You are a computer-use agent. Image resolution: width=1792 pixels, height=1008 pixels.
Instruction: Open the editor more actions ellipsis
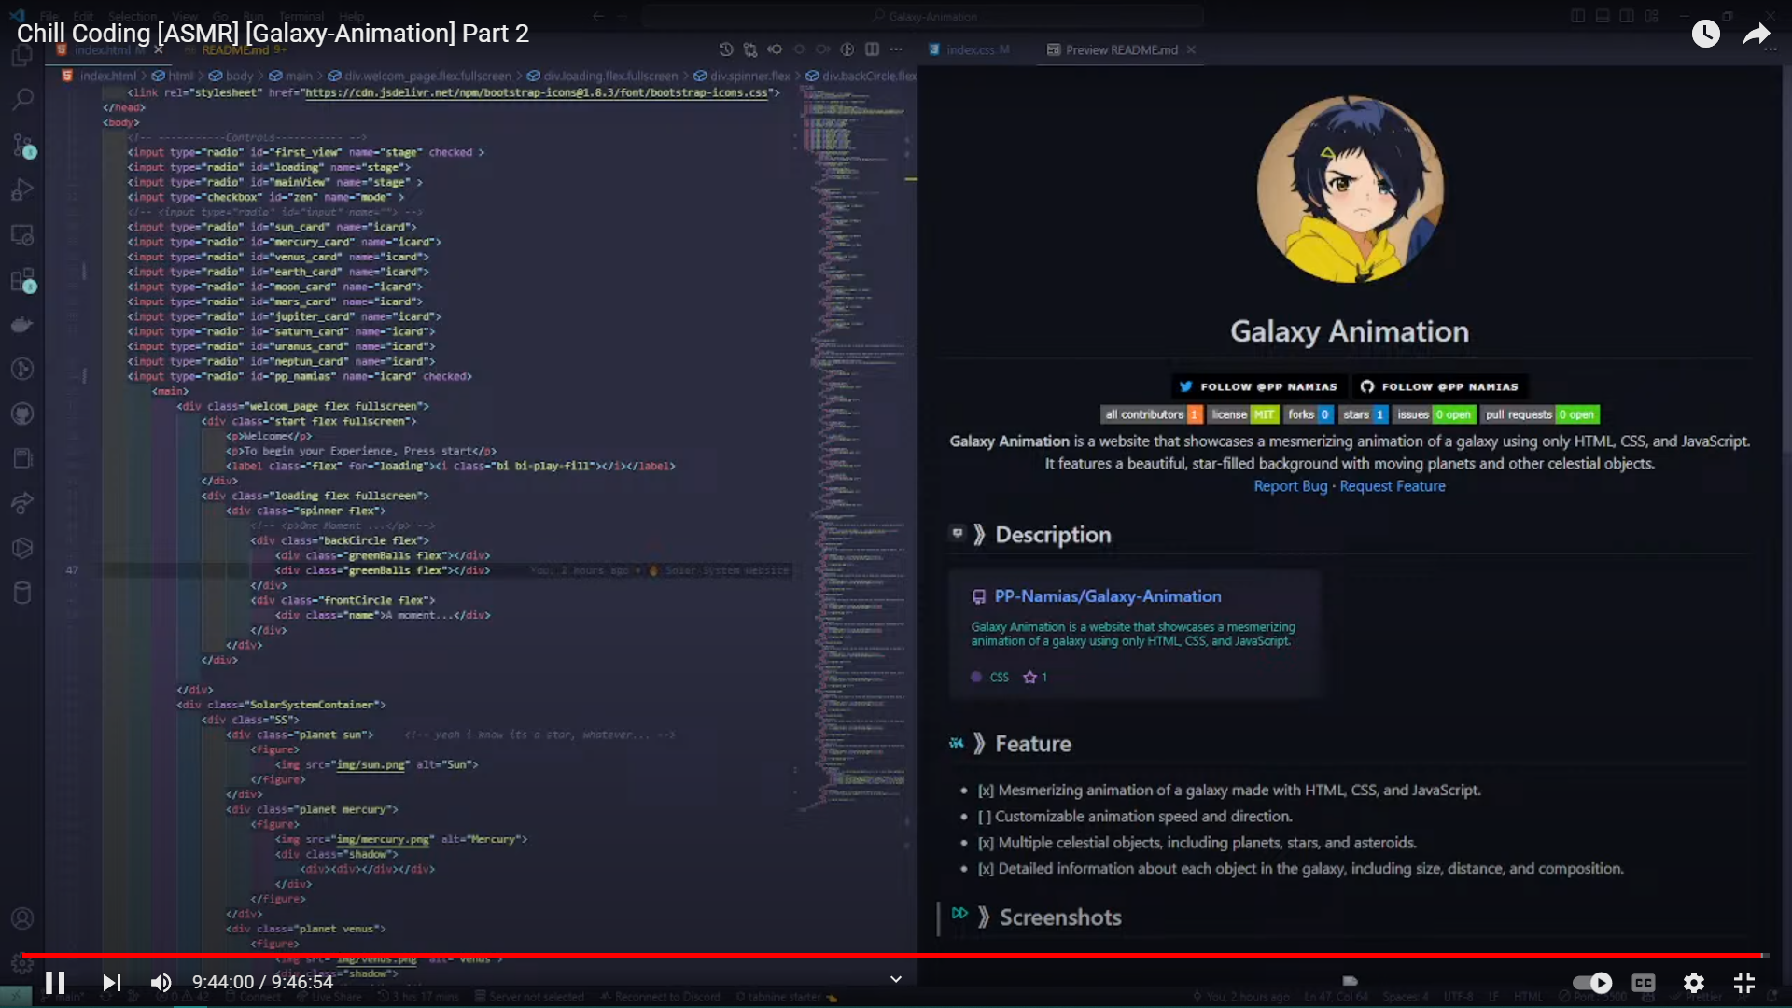click(896, 49)
